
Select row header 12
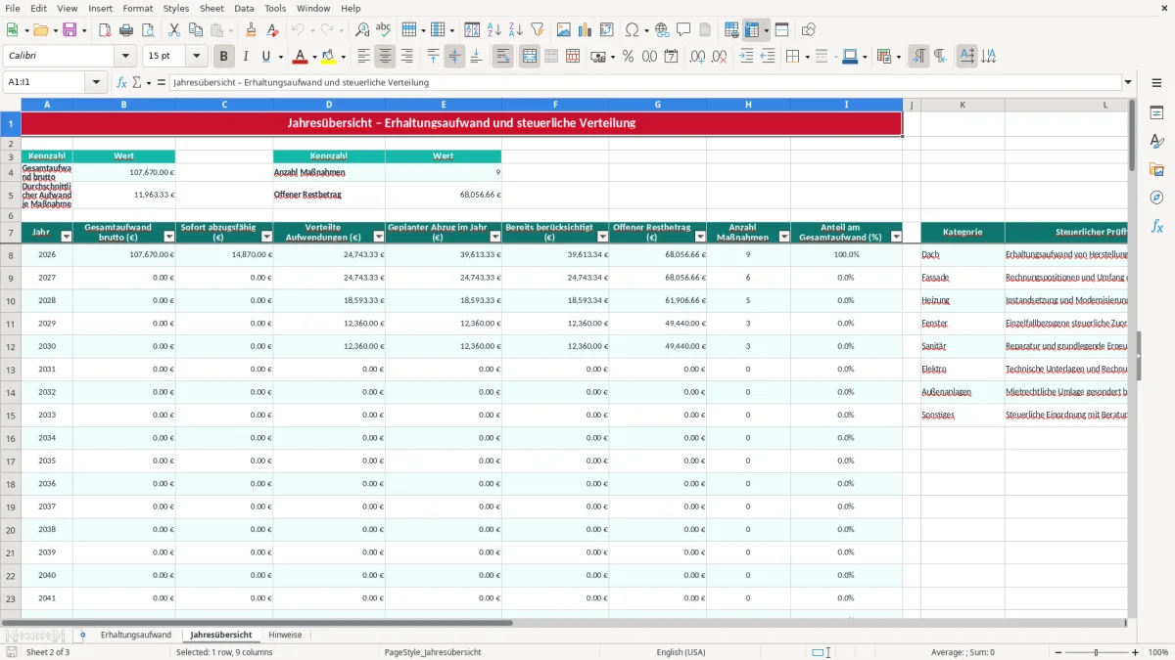click(10, 346)
